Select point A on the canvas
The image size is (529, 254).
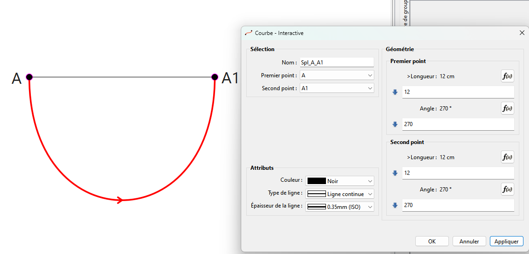tap(29, 77)
